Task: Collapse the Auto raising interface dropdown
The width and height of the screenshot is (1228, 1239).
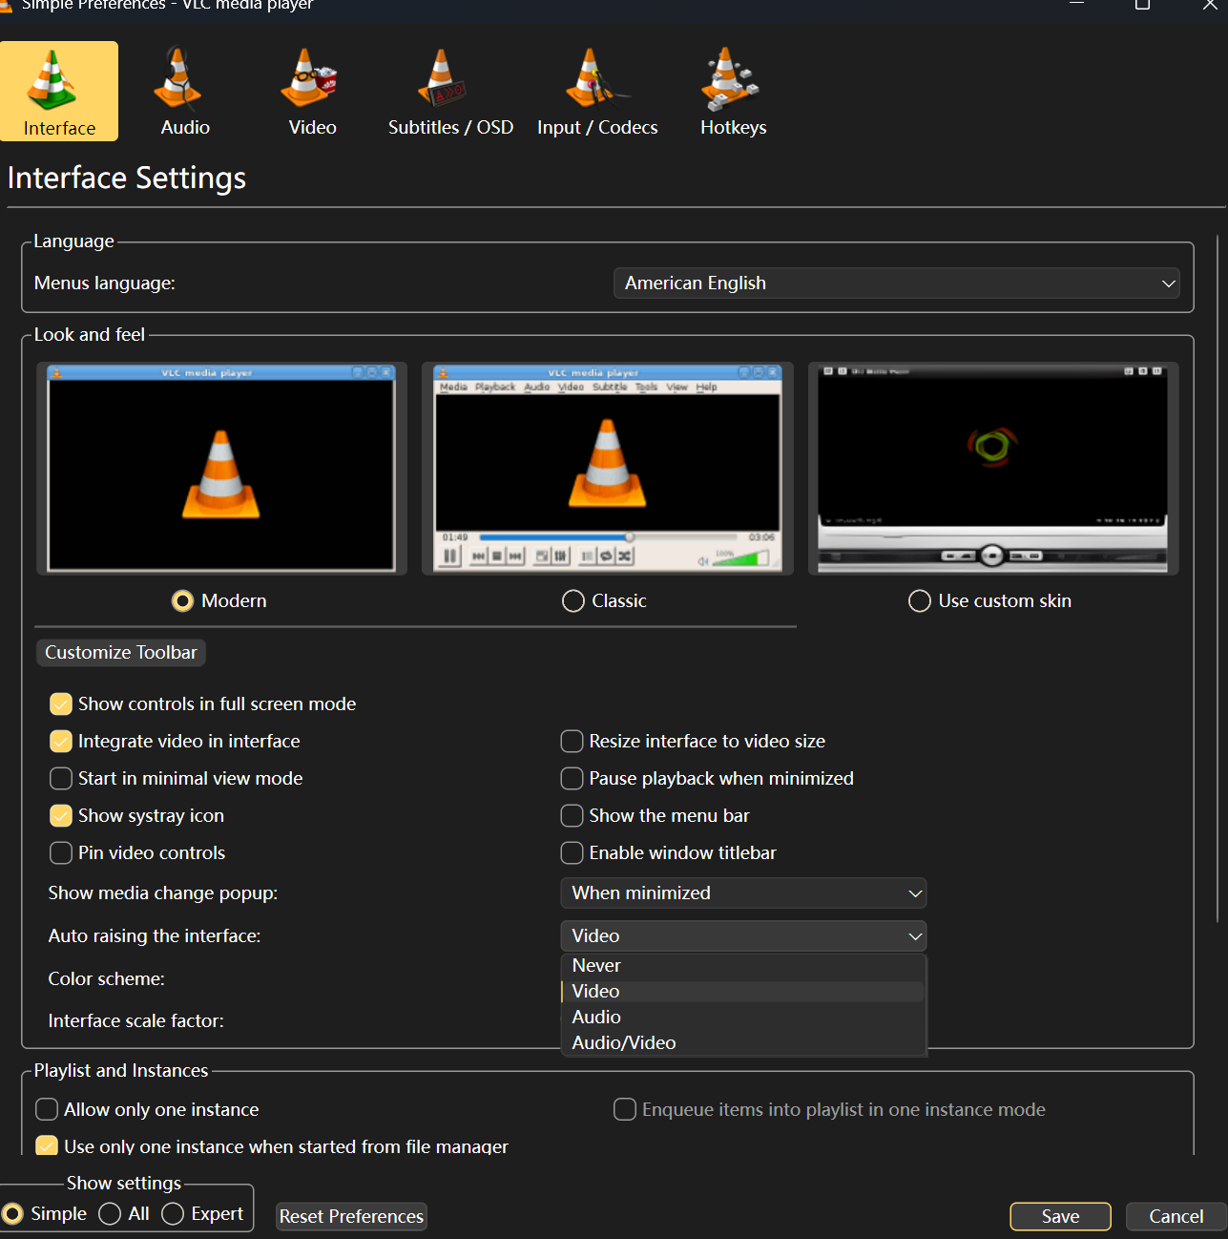Action: 742,936
